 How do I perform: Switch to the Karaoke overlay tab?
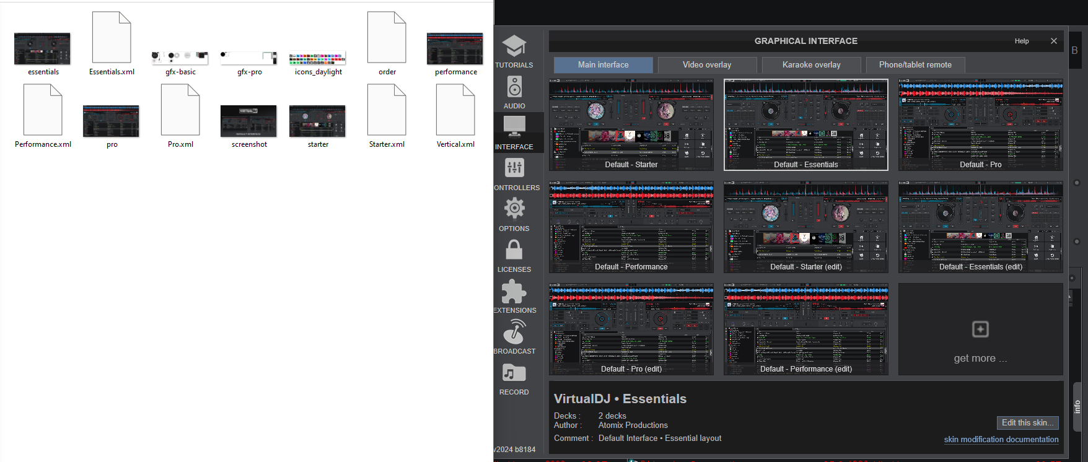[x=811, y=65]
